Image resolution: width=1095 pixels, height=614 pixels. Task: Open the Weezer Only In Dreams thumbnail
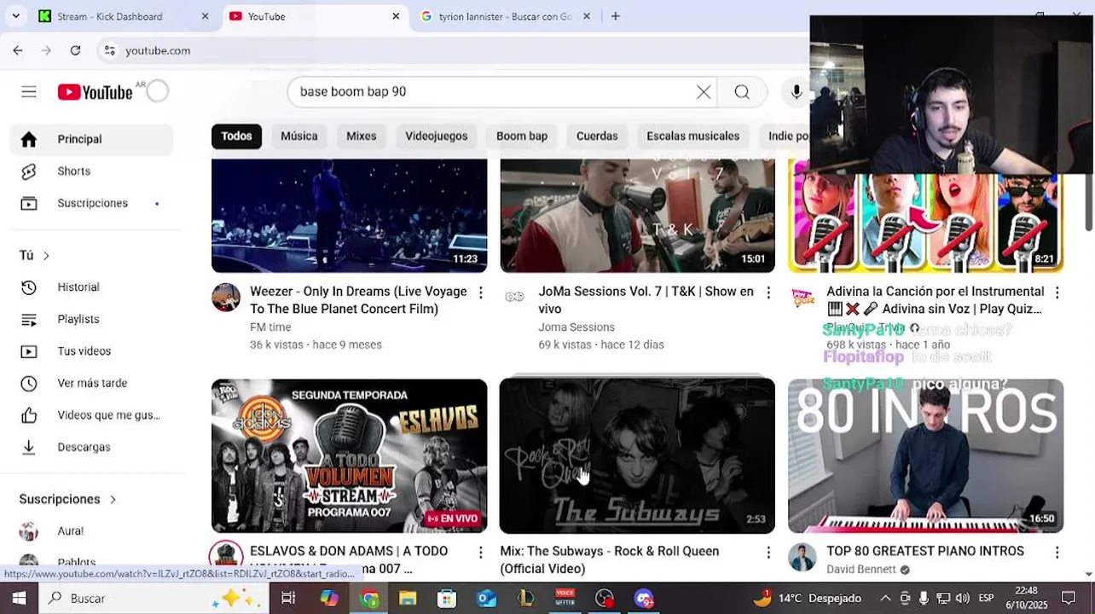[x=349, y=216]
